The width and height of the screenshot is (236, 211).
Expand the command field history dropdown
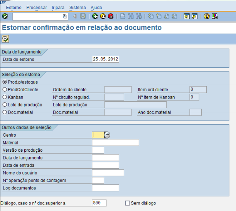coord(65,16)
